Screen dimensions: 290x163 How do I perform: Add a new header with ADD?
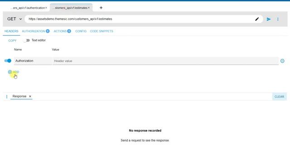pyautogui.click(x=14, y=72)
